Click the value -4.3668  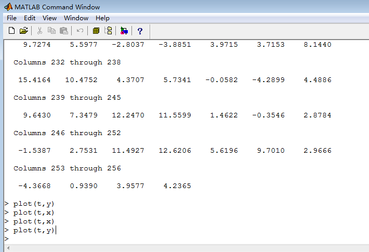point(34,186)
